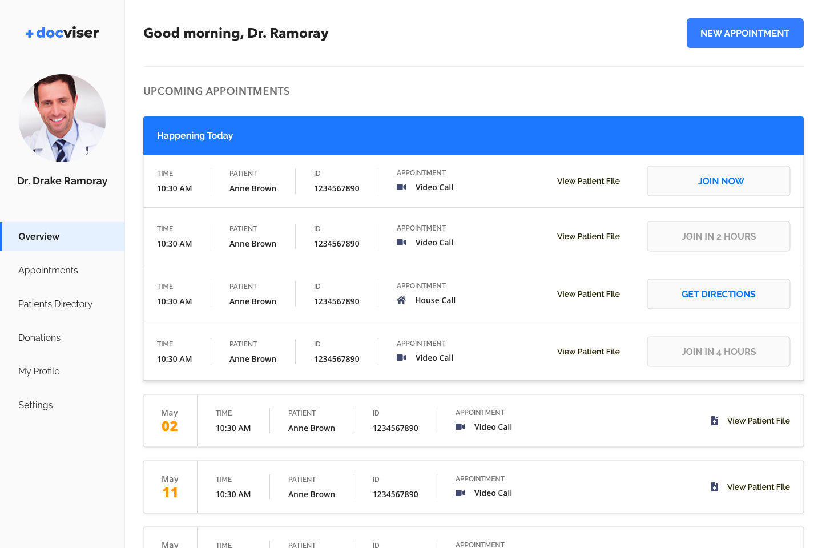The height and width of the screenshot is (548, 822).
Task: Click GET DIRECTIONS for the House Call
Action: 719,294
